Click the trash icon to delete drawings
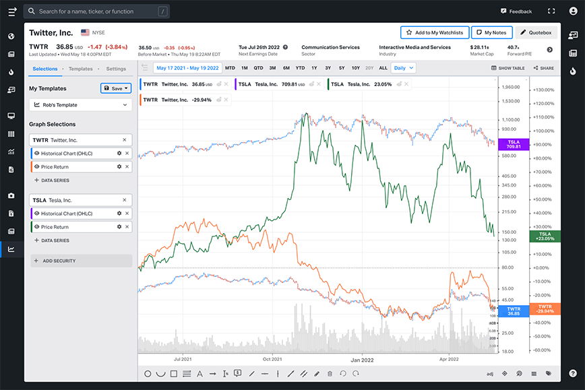Image resolution: width=585 pixels, height=390 pixels. pyautogui.click(x=330, y=373)
